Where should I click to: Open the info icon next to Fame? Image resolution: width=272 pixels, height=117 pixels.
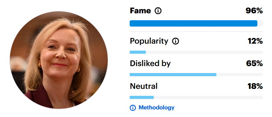(x=158, y=11)
